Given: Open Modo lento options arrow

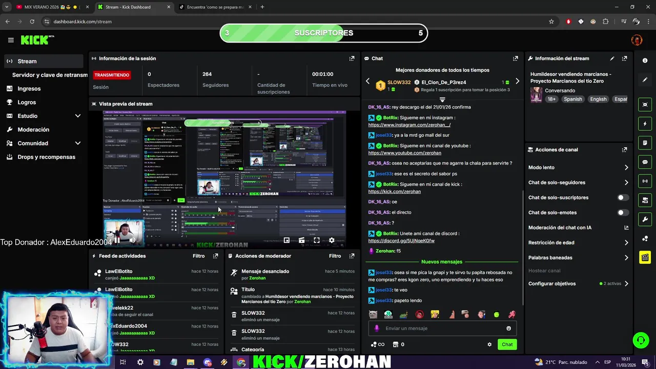Looking at the screenshot, I should pyautogui.click(x=626, y=168).
